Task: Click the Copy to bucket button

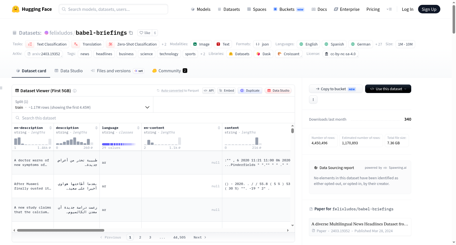Action: 336,89
